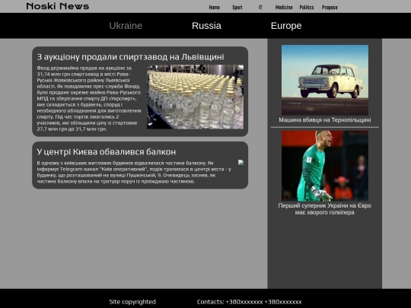411x308 pixels.
Task: Click the vodka bottles article photo
Action: [x=196, y=97]
